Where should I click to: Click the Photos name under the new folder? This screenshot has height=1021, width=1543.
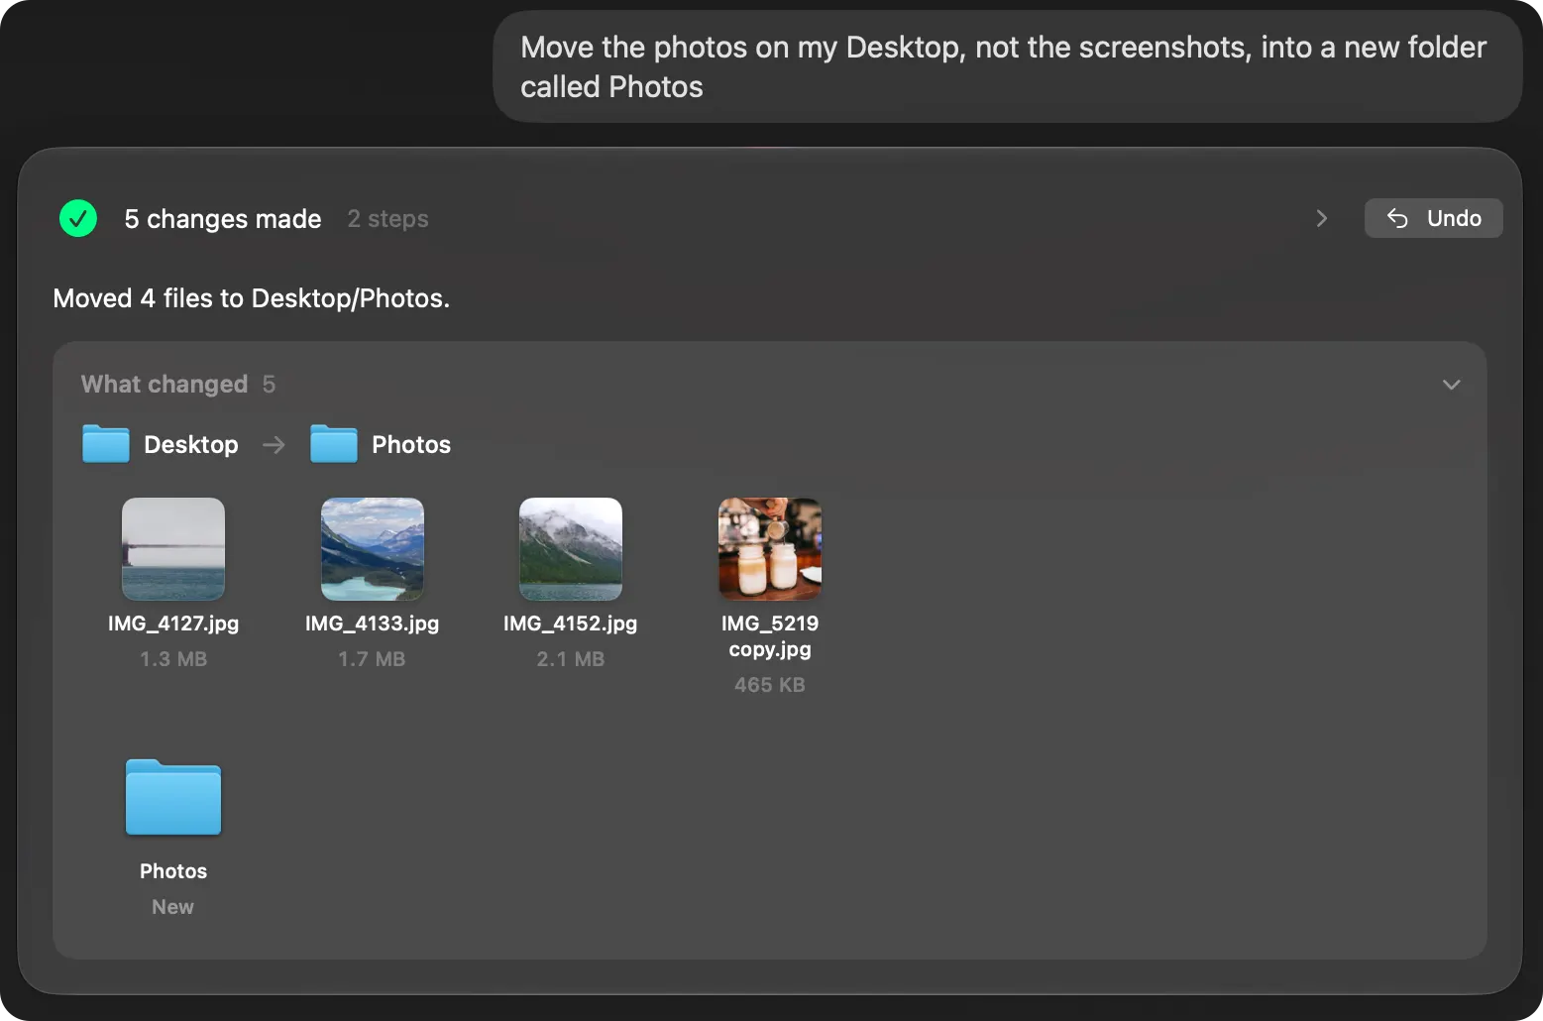pos(173,871)
